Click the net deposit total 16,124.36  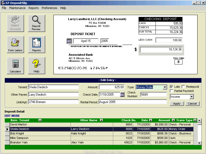tap(161, 50)
